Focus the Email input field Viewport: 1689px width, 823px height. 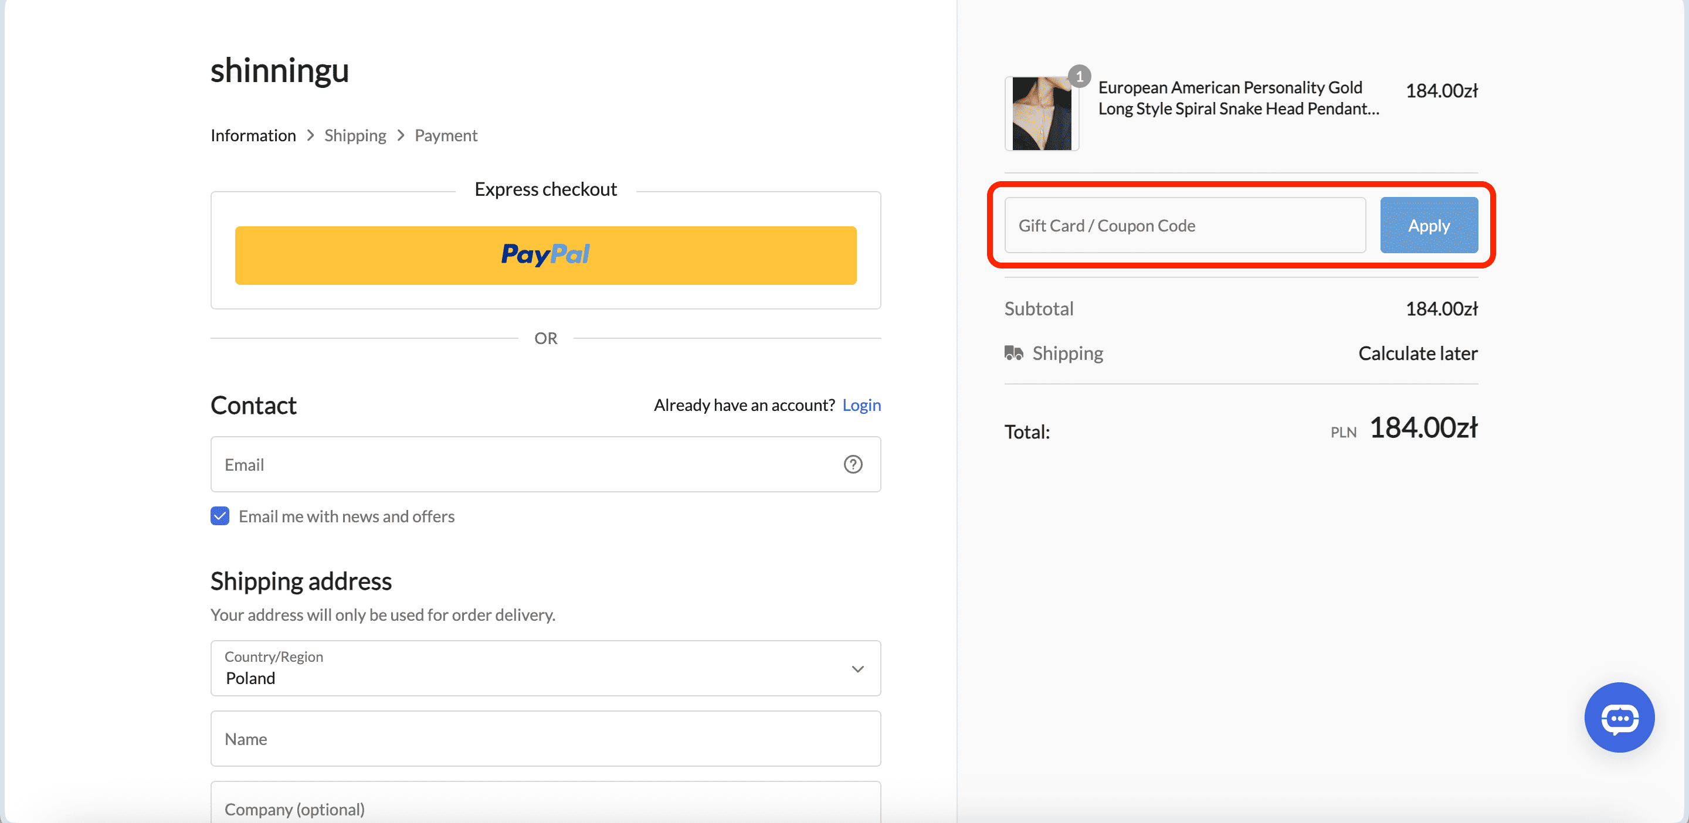coord(545,465)
